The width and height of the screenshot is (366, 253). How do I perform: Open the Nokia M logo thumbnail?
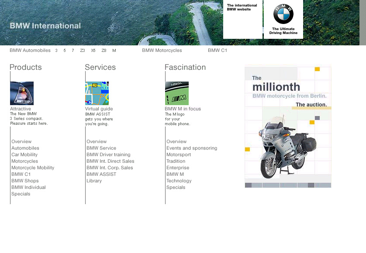[177, 93]
